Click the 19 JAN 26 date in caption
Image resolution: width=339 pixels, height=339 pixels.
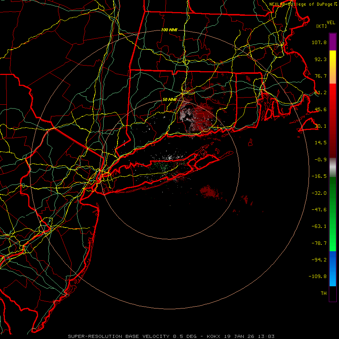pos(239,336)
